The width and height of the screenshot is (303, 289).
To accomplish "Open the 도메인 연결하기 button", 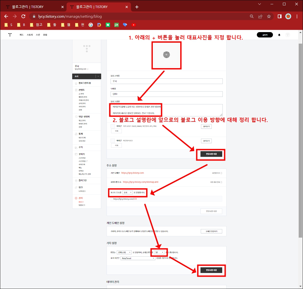I will pyautogui.click(x=211, y=231).
